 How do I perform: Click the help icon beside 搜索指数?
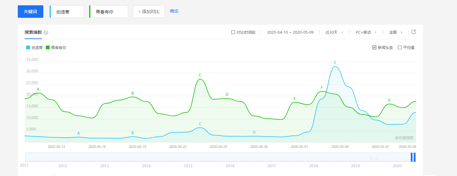coord(46,32)
